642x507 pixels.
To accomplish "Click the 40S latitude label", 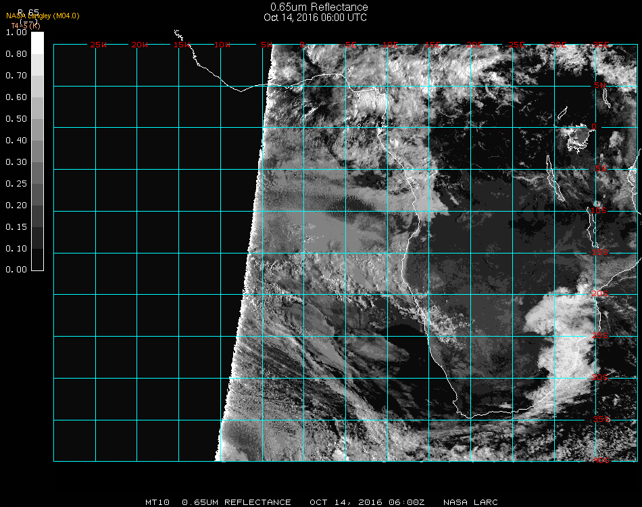I will [599, 460].
